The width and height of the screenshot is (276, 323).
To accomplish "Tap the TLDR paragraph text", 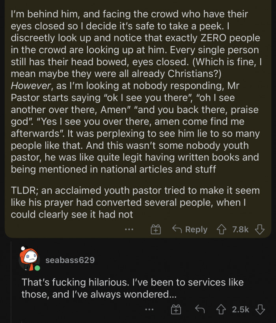I will point(135,202).
